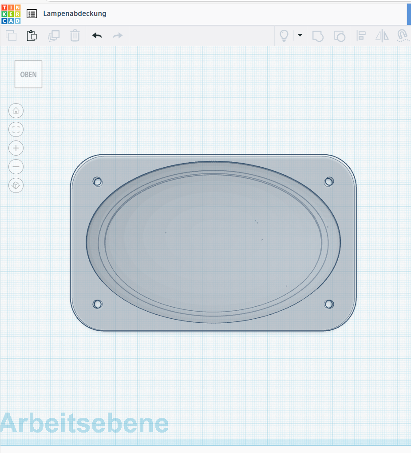Click the Cruise magnet tool icon
This screenshot has height=453, width=411.
[403, 36]
